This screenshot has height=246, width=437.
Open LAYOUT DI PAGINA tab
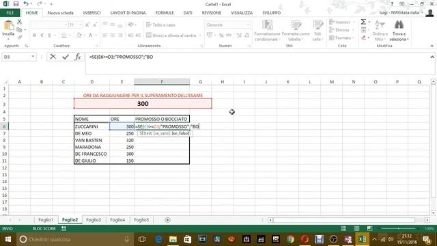pyautogui.click(x=128, y=13)
